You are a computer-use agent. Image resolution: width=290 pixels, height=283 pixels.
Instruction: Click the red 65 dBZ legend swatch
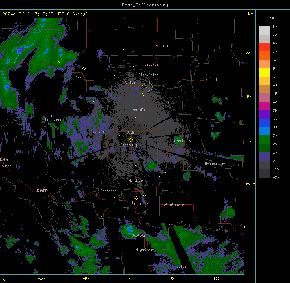[264, 47]
